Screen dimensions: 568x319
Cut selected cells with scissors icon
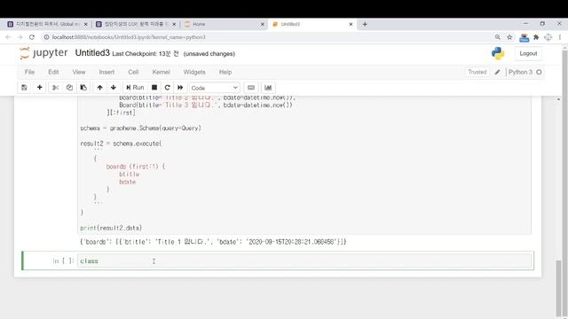55,88
